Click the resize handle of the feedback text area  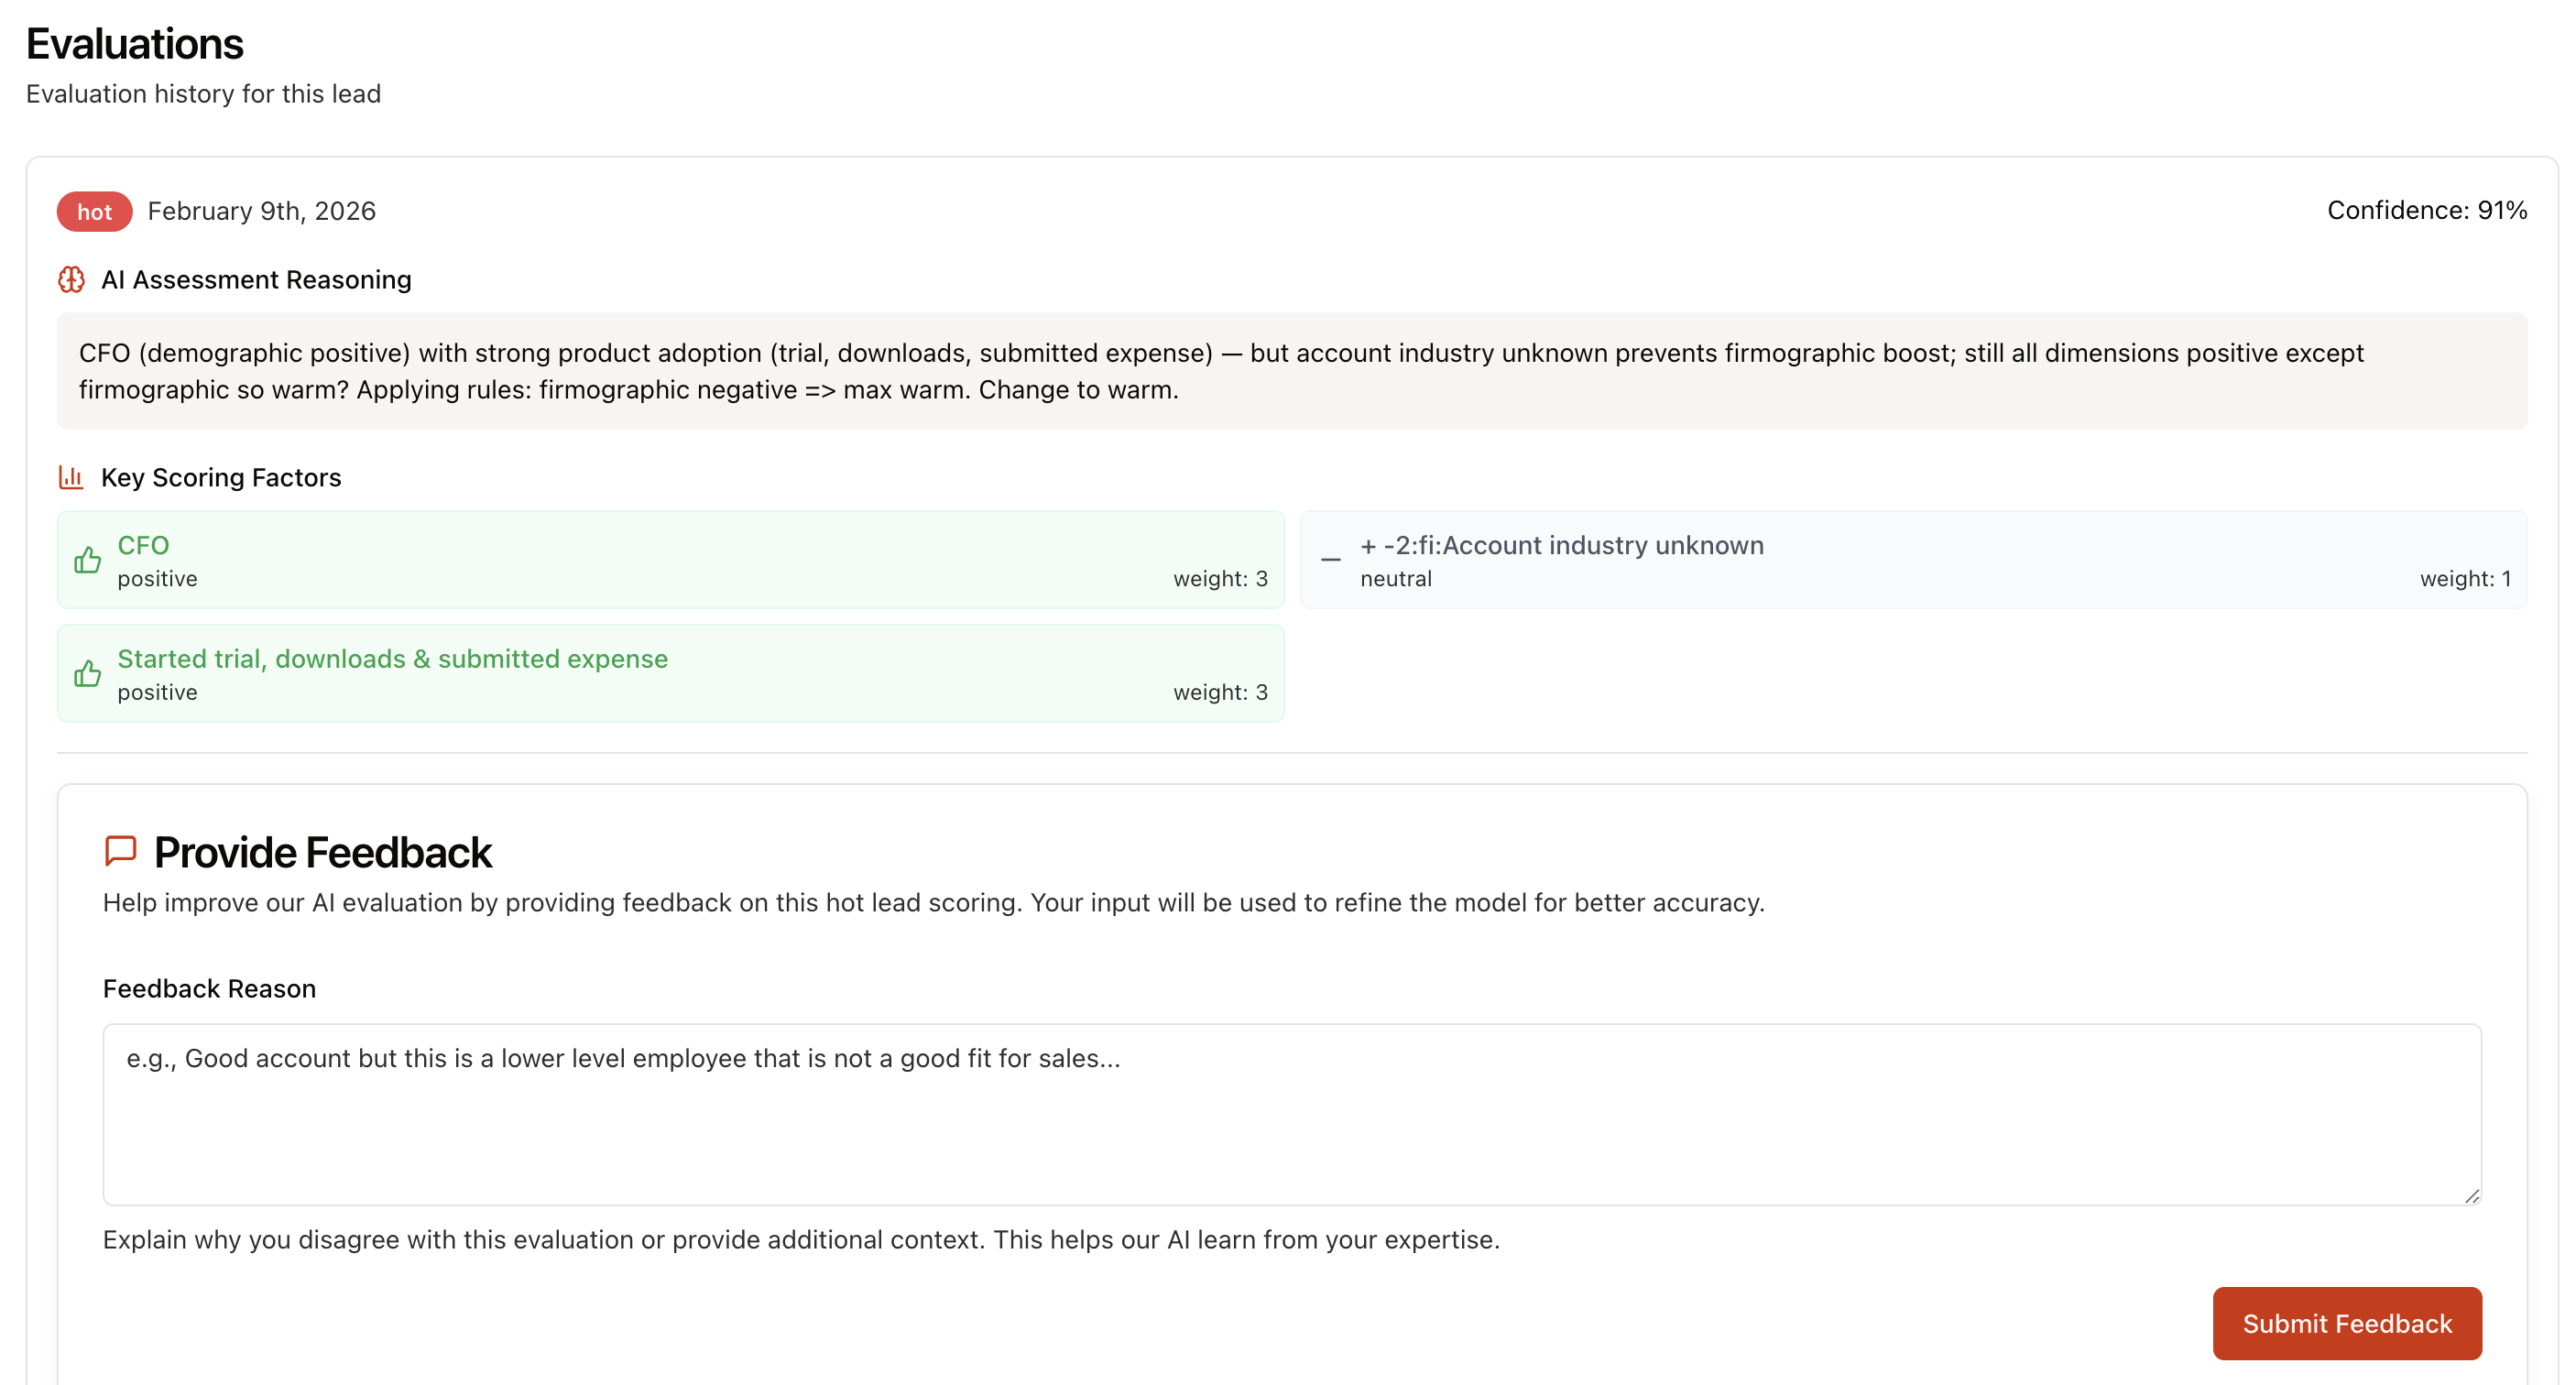tap(2472, 1196)
